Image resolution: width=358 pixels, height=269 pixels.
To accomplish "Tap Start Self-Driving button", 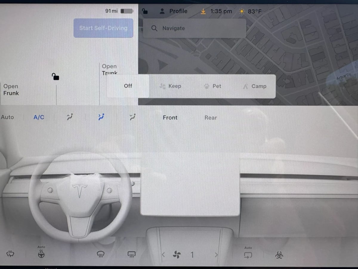I will (x=104, y=28).
